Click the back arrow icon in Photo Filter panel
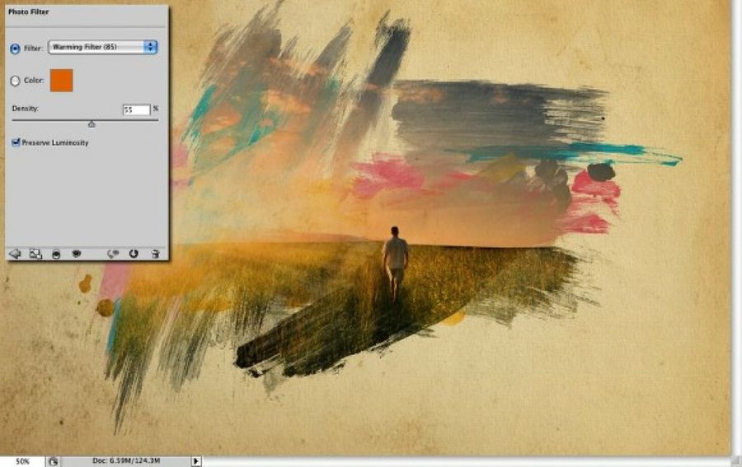Screen dimensions: 742x467 pos(14,255)
